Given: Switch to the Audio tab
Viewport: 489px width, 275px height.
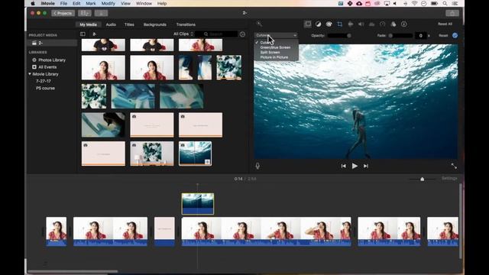Looking at the screenshot, I should pos(111,24).
